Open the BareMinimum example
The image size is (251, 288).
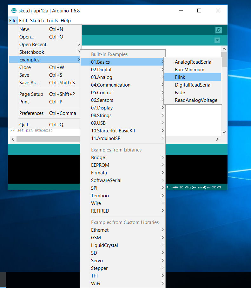[x=193, y=70]
